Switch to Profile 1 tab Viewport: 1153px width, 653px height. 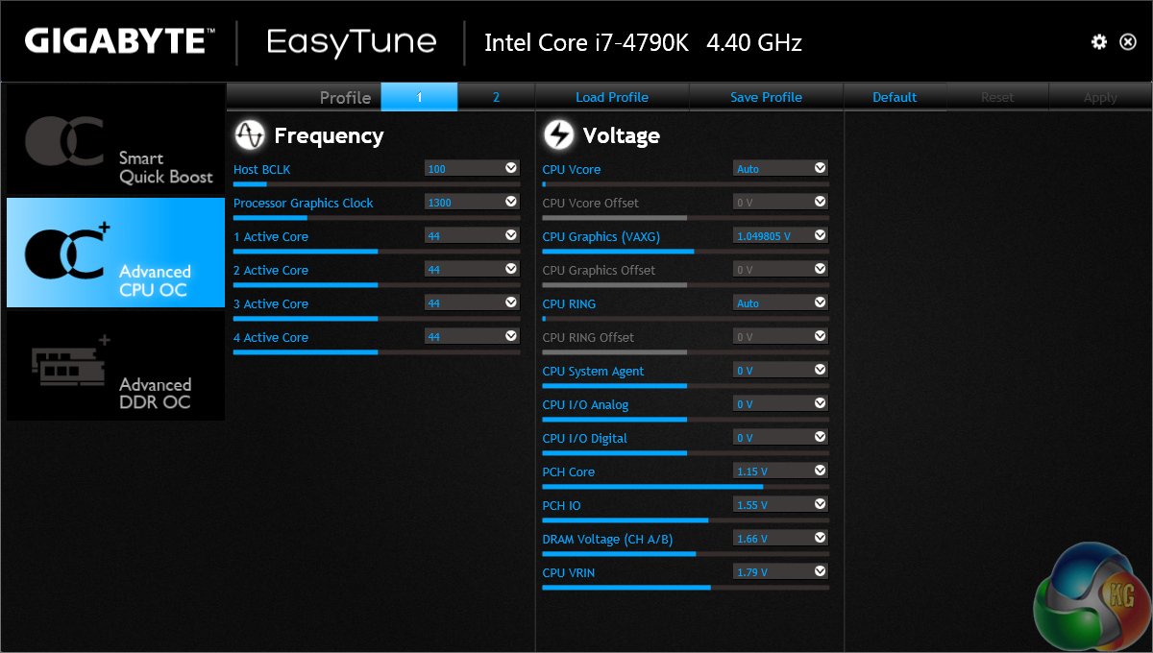[x=419, y=97]
